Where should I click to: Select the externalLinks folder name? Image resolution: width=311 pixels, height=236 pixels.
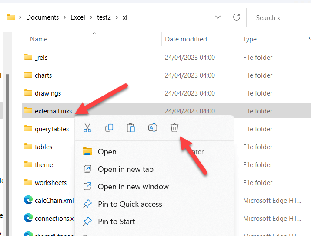pyautogui.click(x=53, y=111)
